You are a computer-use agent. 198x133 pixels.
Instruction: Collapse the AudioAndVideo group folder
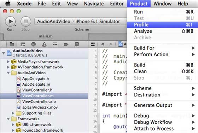(8, 73)
